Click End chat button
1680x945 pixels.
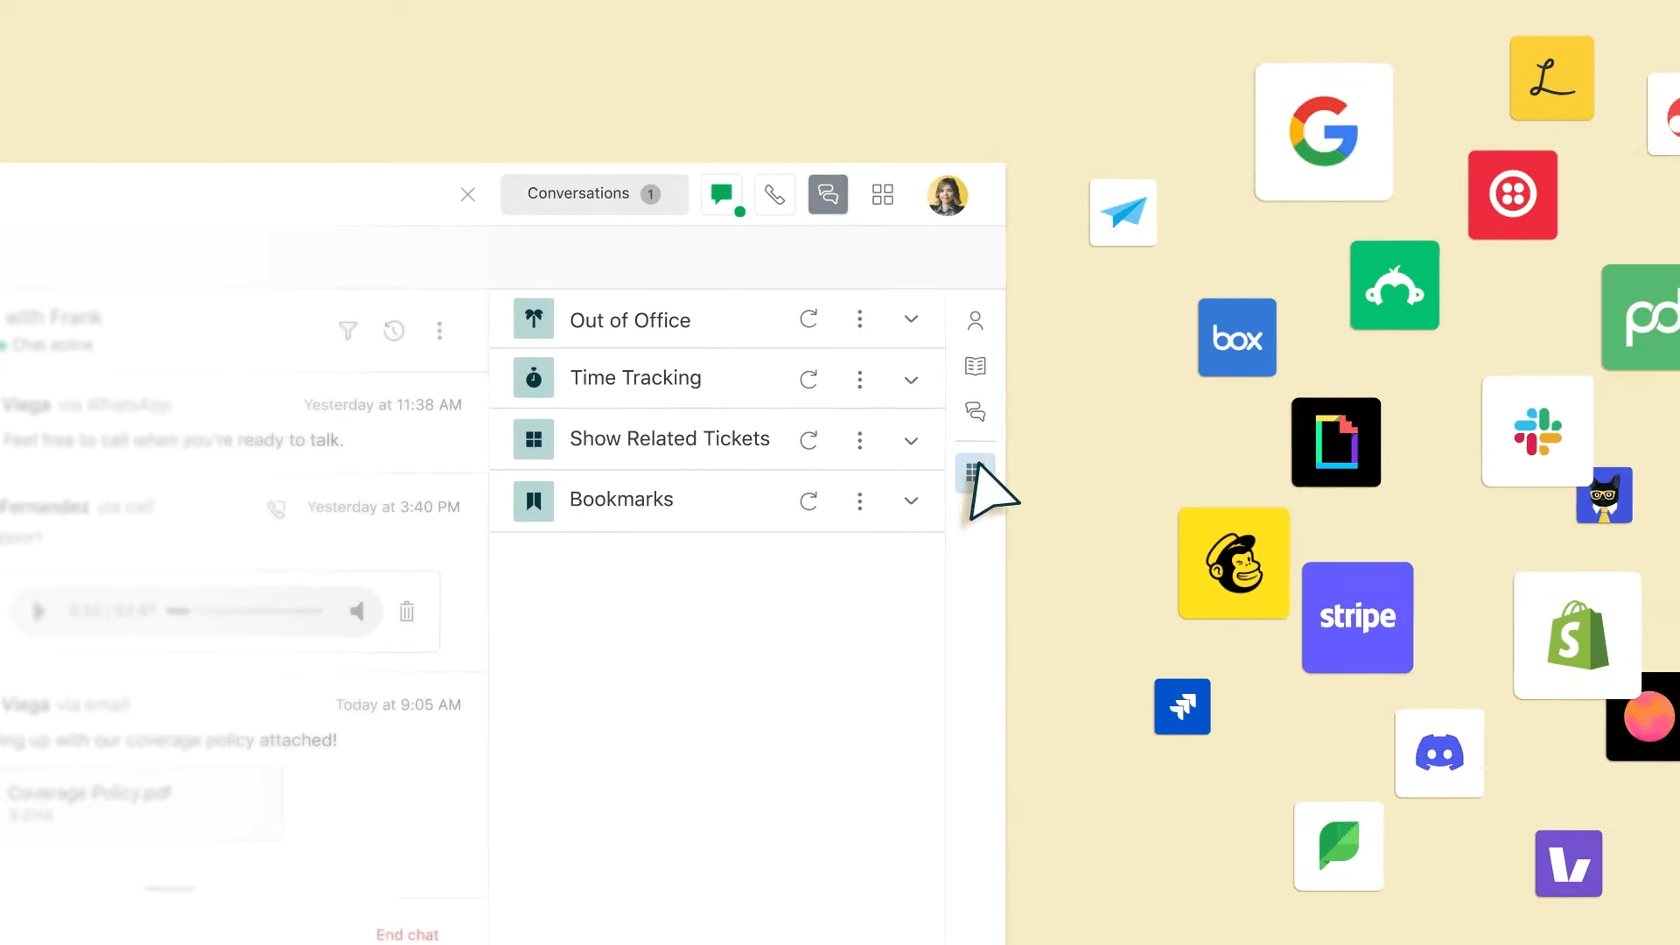(407, 934)
